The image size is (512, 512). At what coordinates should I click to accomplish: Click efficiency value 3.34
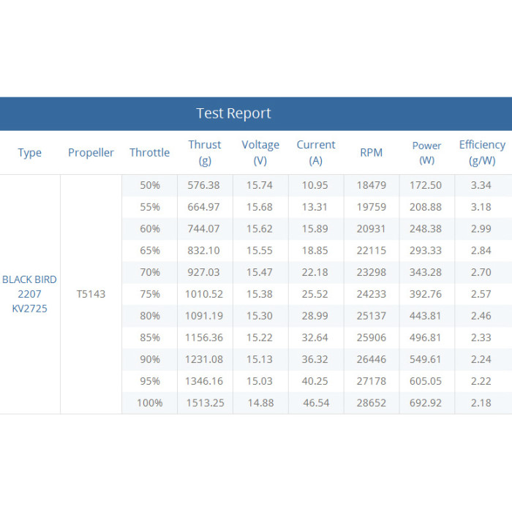coord(481,185)
